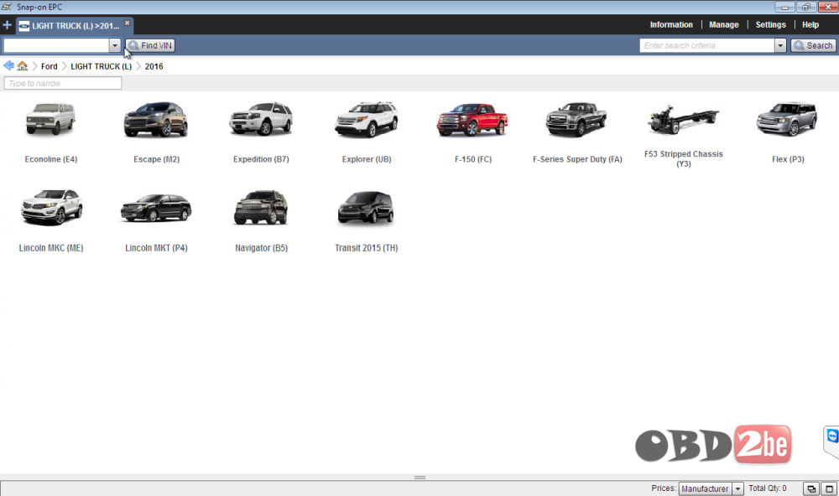Click the Expedition (B7) label
839x496 pixels.
[x=261, y=159]
